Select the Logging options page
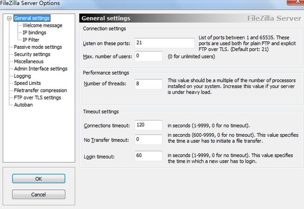The width and height of the screenshot is (304, 209). point(22,76)
